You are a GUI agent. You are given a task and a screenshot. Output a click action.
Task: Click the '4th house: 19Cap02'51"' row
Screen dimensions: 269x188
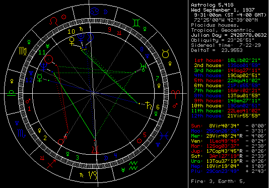227,76
